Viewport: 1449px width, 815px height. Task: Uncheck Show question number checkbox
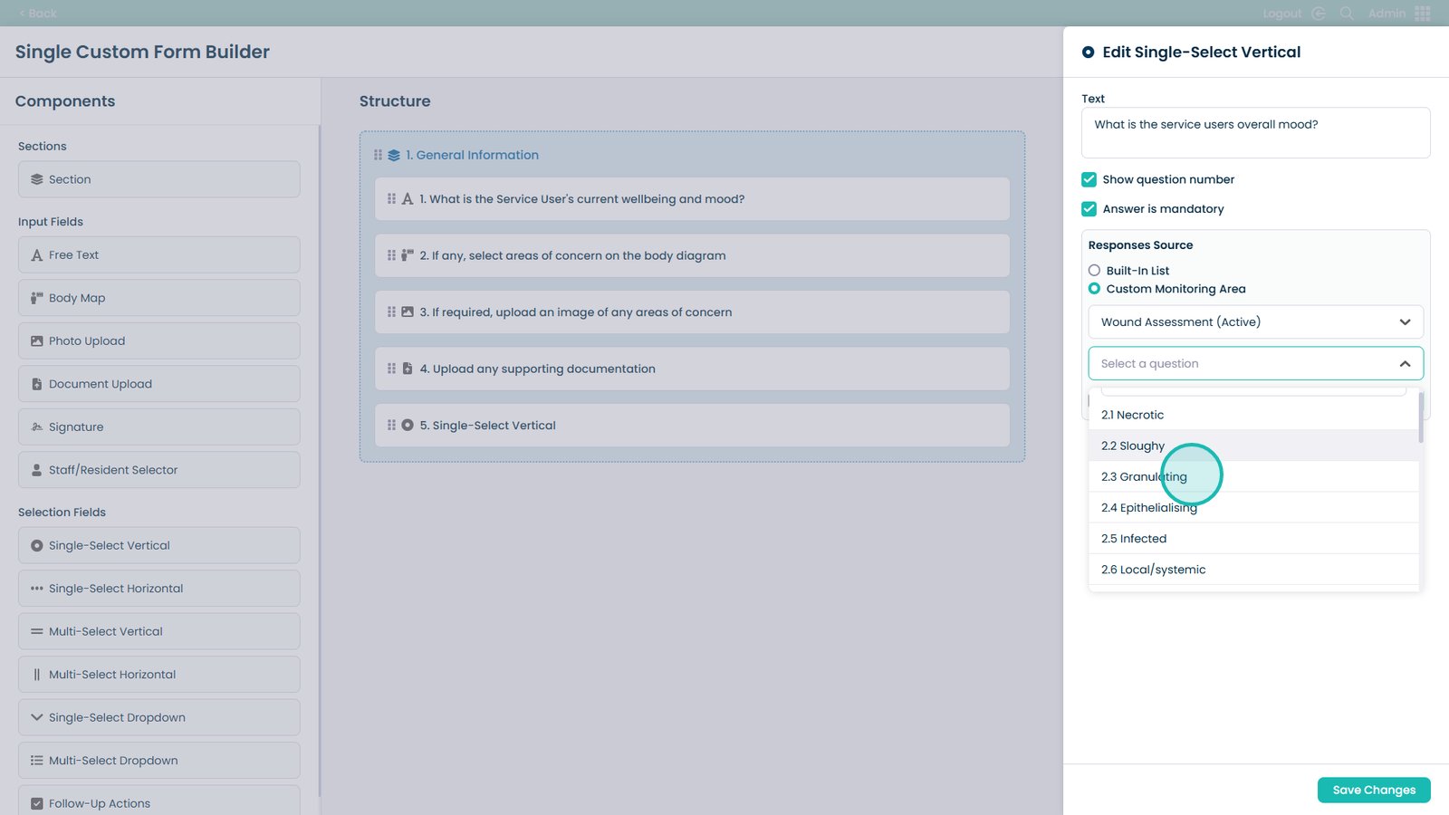click(x=1089, y=179)
